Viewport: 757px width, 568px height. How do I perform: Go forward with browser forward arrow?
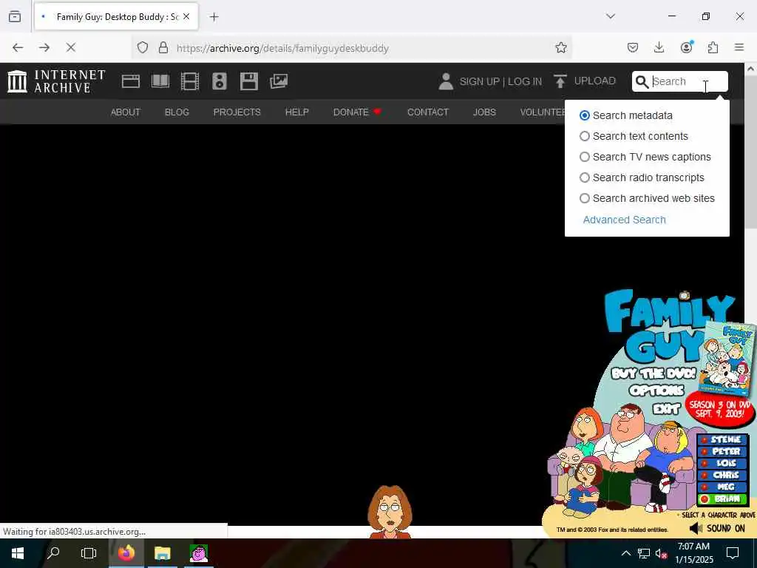pos(44,47)
